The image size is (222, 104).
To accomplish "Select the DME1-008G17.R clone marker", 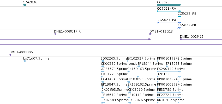I will pos(55,34).
